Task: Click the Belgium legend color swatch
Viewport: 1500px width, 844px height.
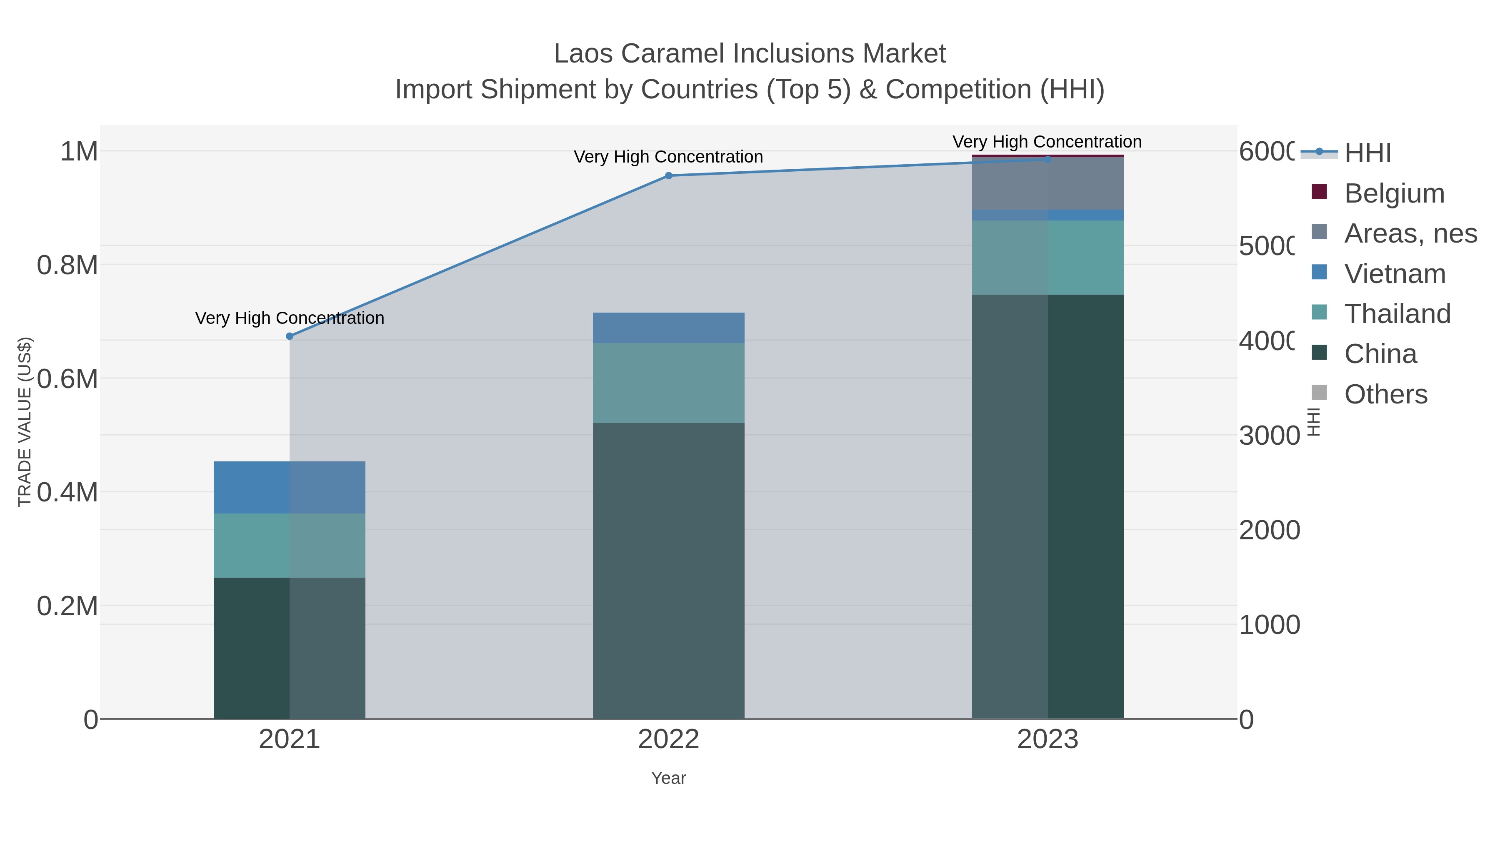Action: 1320,192
